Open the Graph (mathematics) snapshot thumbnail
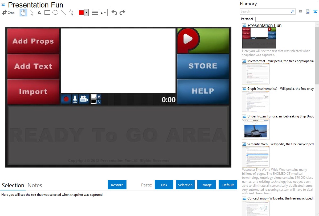Screen dimensions: 319x216 tap(256, 101)
